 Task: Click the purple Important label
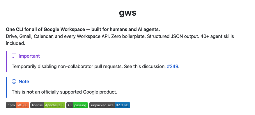tap(29, 56)
